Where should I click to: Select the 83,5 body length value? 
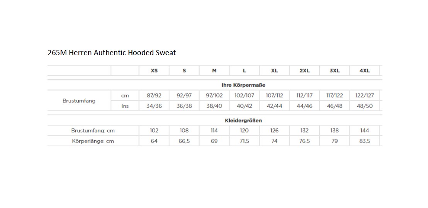[364, 141]
